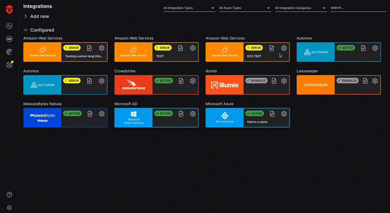View document icon on Illumio card
Viewport: 390px width, 213px height.
tap(274, 81)
